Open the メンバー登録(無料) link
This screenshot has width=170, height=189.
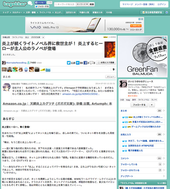(x=145, y=4)
